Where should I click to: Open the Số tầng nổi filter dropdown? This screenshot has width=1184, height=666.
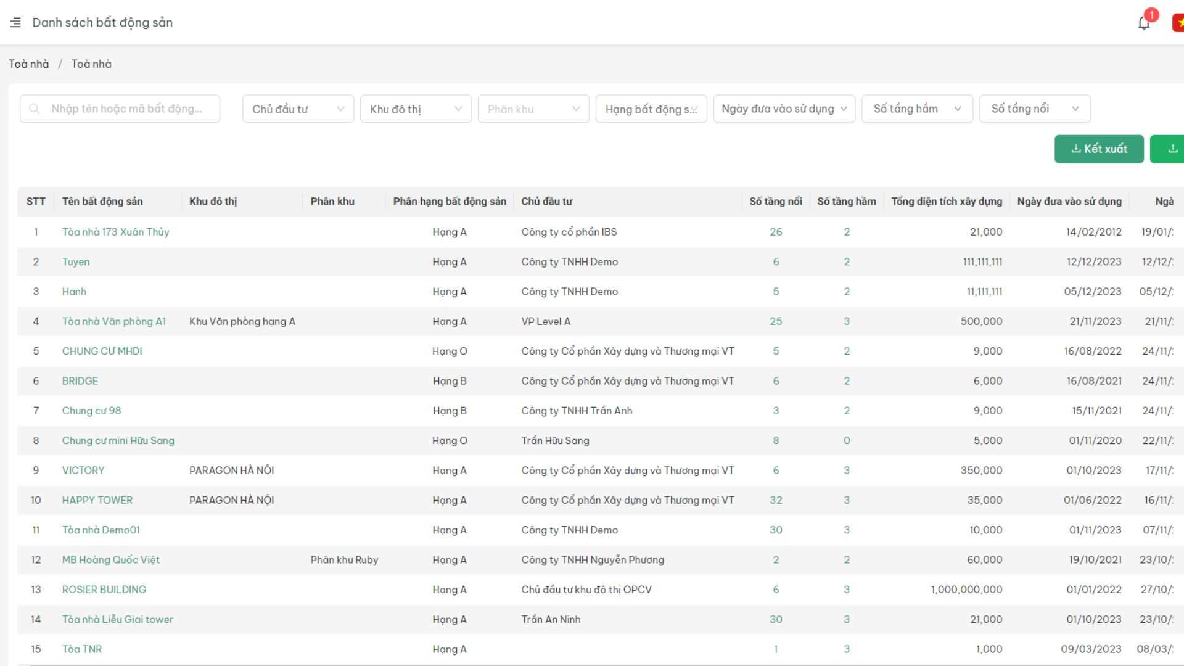pyautogui.click(x=1035, y=109)
